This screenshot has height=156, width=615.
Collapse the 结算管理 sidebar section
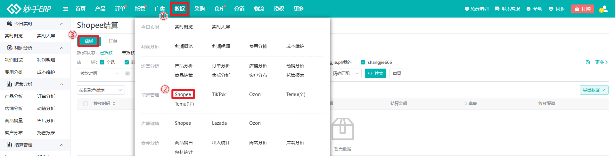click(x=61, y=145)
